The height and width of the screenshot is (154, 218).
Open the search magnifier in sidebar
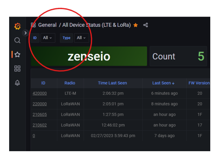pos(17,40)
